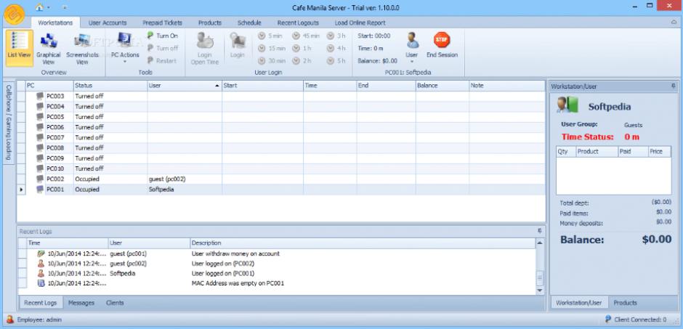Open the PC Actions menu

pyautogui.click(x=125, y=48)
